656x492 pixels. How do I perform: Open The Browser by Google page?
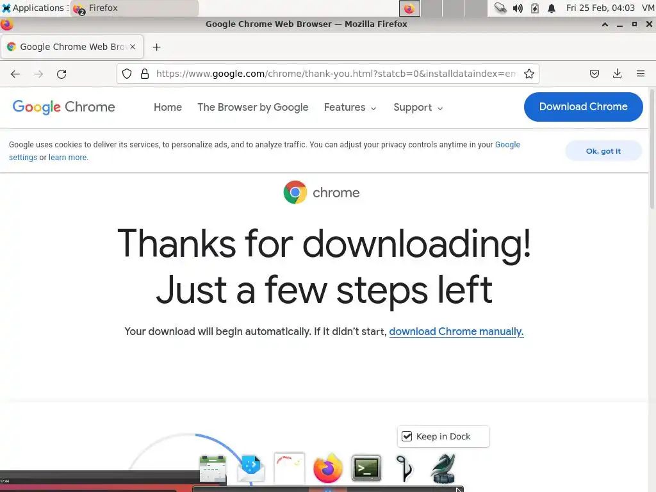[x=252, y=108]
